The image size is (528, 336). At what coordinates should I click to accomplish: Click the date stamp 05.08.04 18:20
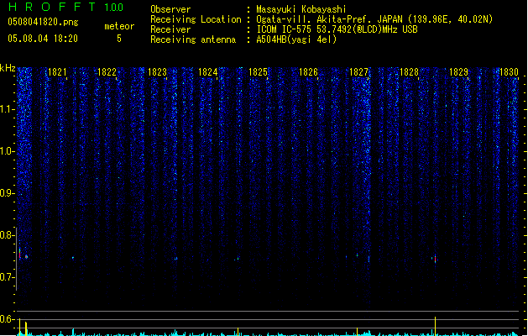click(43, 39)
